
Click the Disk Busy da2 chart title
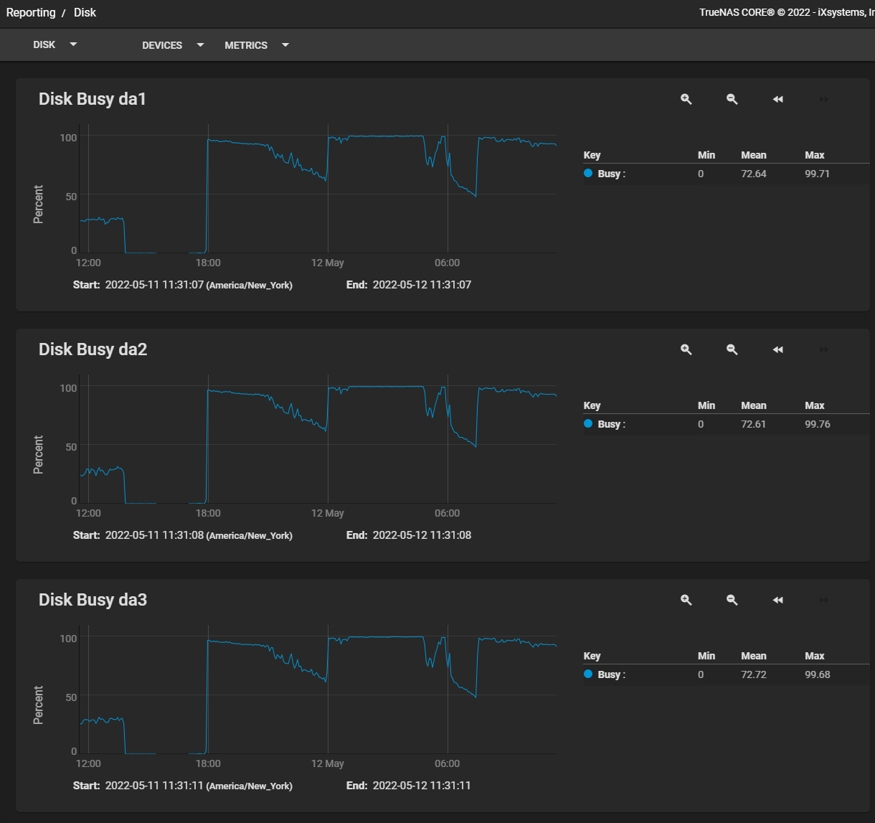(93, 349)
